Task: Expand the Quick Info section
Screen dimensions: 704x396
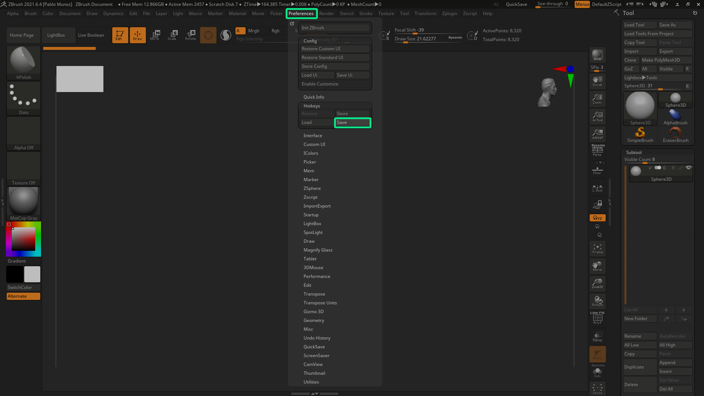Action: click(x=313, y=97)
